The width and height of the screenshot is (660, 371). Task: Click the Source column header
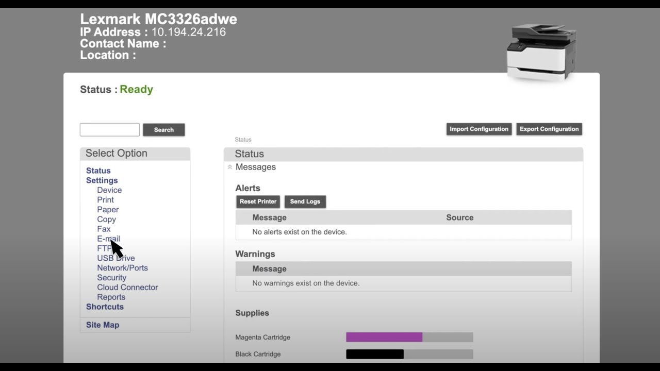click(460, 217)
